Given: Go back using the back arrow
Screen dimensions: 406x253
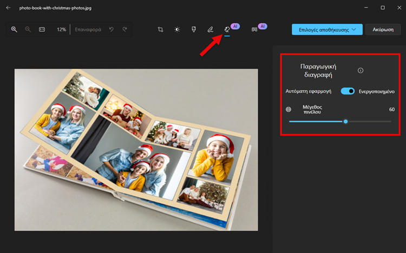Looking at the screenshot, I should (8, 8).
